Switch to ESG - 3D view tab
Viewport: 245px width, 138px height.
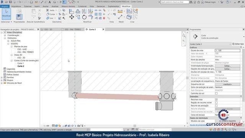(48, 30)
